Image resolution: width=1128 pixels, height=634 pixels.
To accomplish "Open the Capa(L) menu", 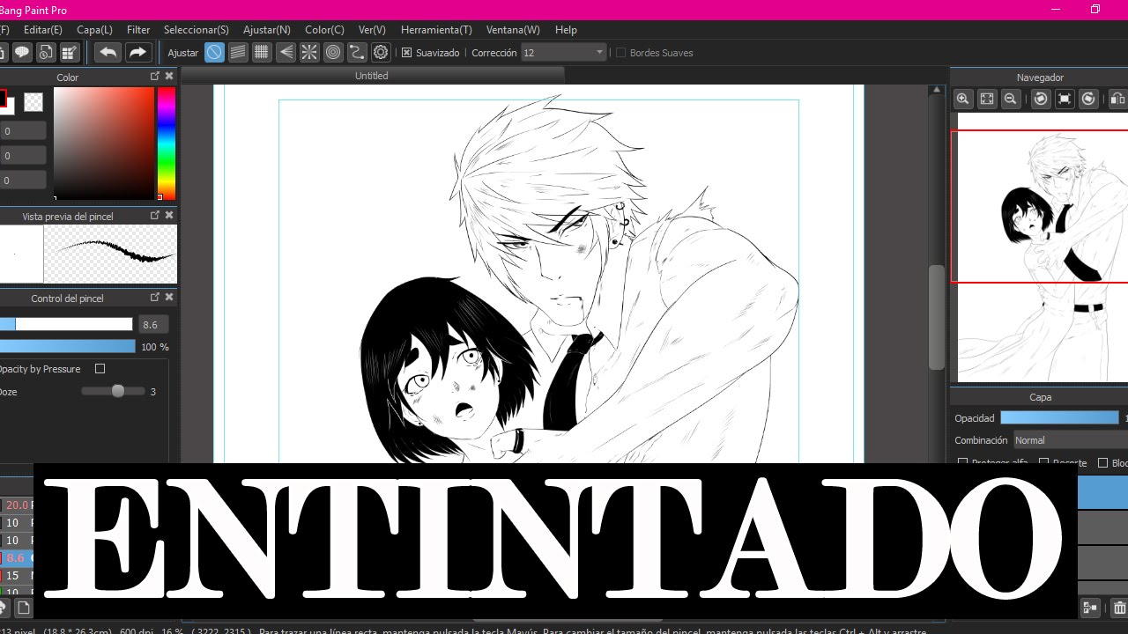I will [x=95, y=30].
